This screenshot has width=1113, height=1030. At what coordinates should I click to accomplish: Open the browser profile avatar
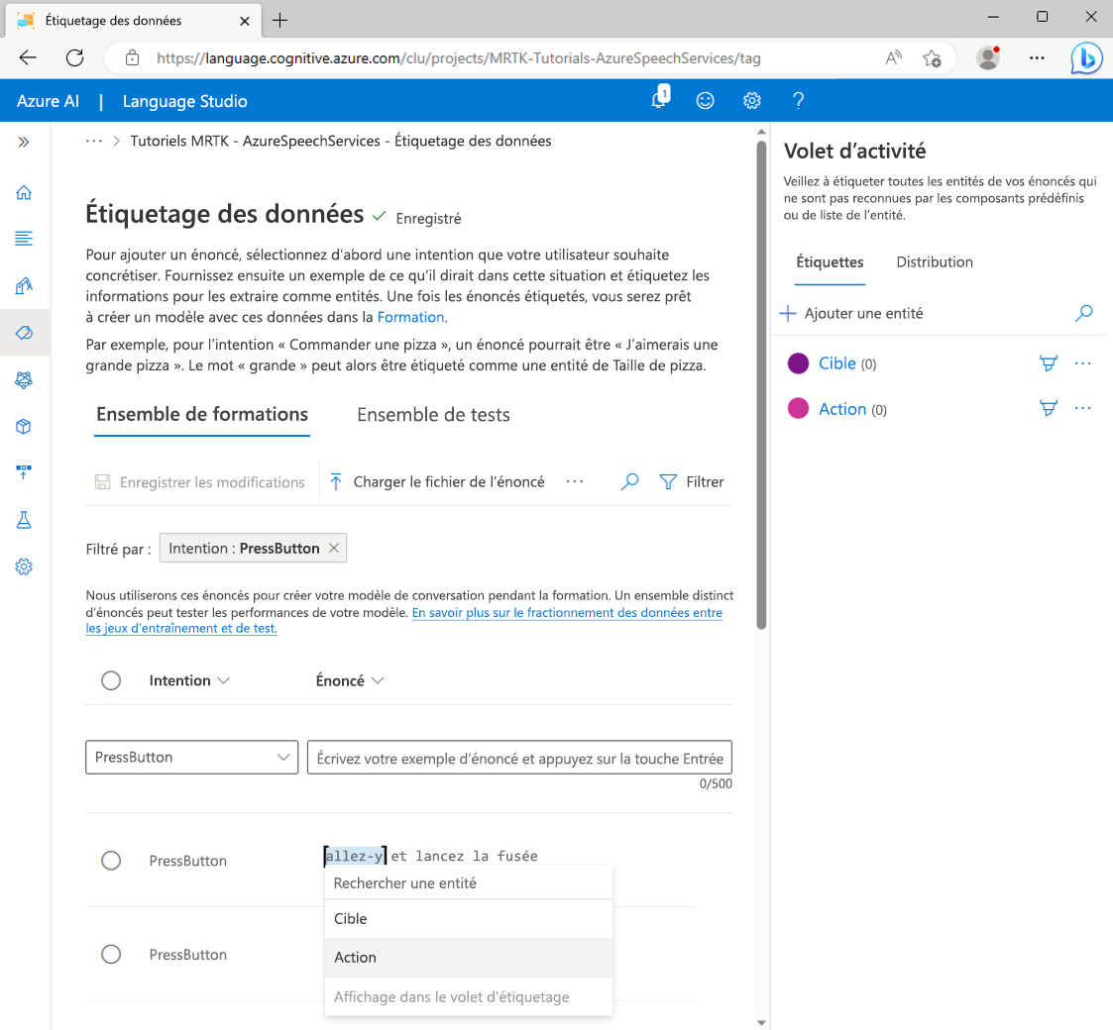[x=988, y=57]
